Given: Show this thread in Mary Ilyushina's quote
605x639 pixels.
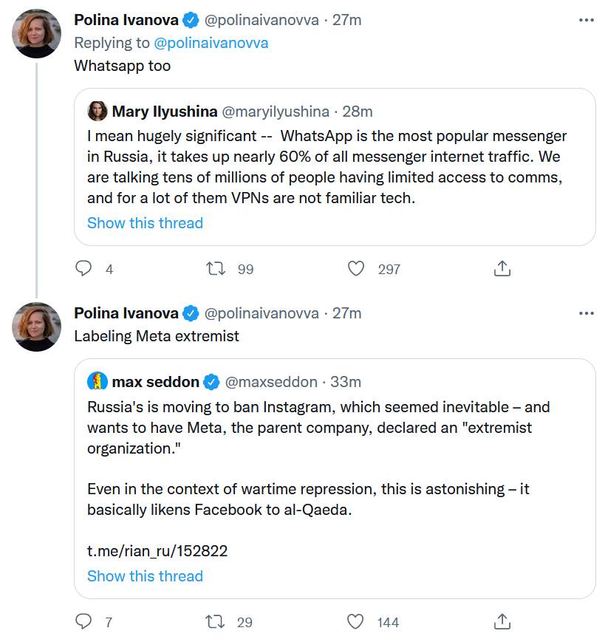Looking at the screenshot, I should (145, 223).
